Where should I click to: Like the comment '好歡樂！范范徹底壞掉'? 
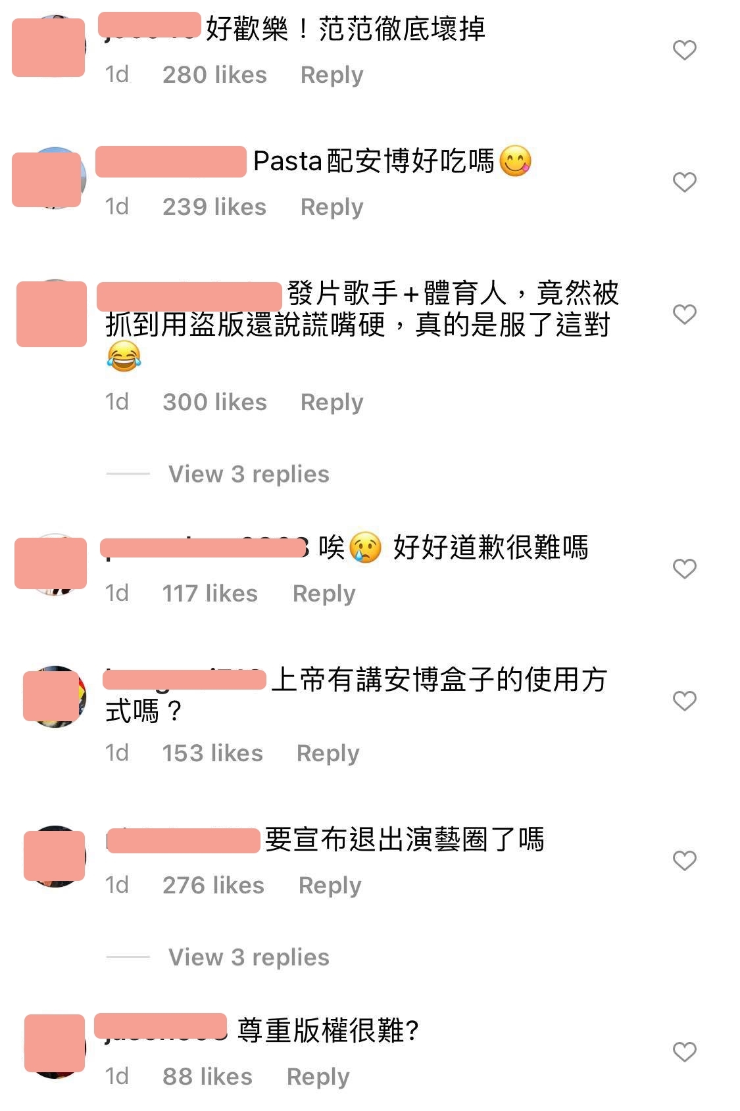(684, 50)
